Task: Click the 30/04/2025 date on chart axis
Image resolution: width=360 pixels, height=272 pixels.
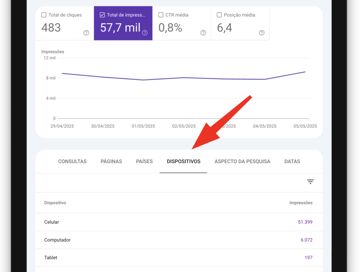Action: pyautogui.click(x=103, y=126)
